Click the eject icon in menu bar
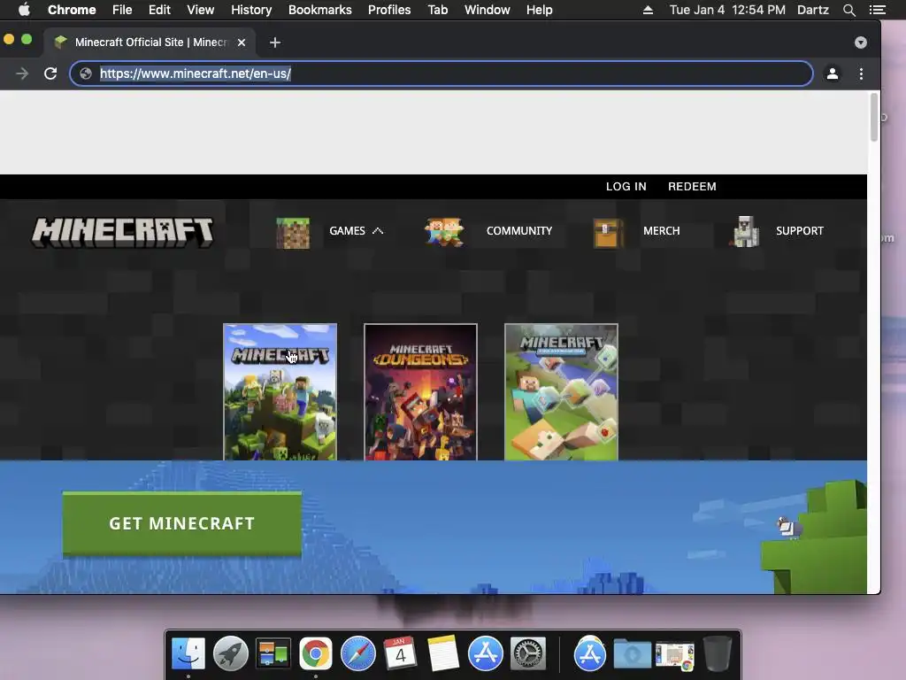The image size is (906, 680). click(x=648, y=10)
